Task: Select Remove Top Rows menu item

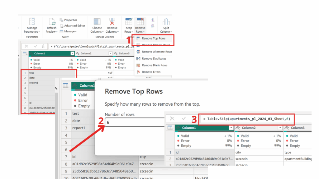Action: pos(153,39)
